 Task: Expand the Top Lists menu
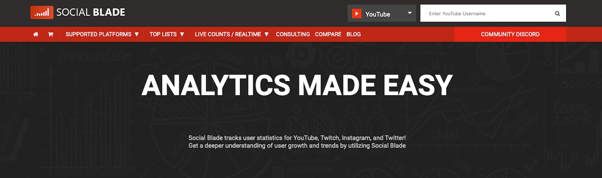coord(167,34)
